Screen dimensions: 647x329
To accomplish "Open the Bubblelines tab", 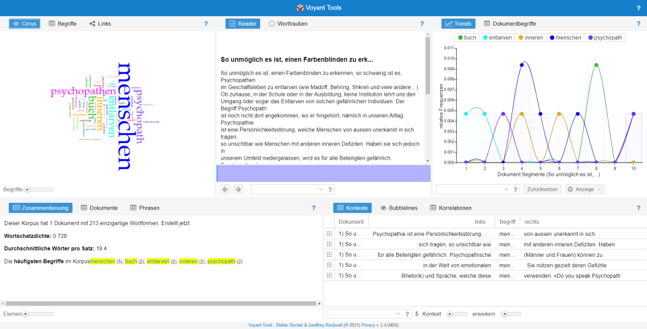I will tap(398, 208).
